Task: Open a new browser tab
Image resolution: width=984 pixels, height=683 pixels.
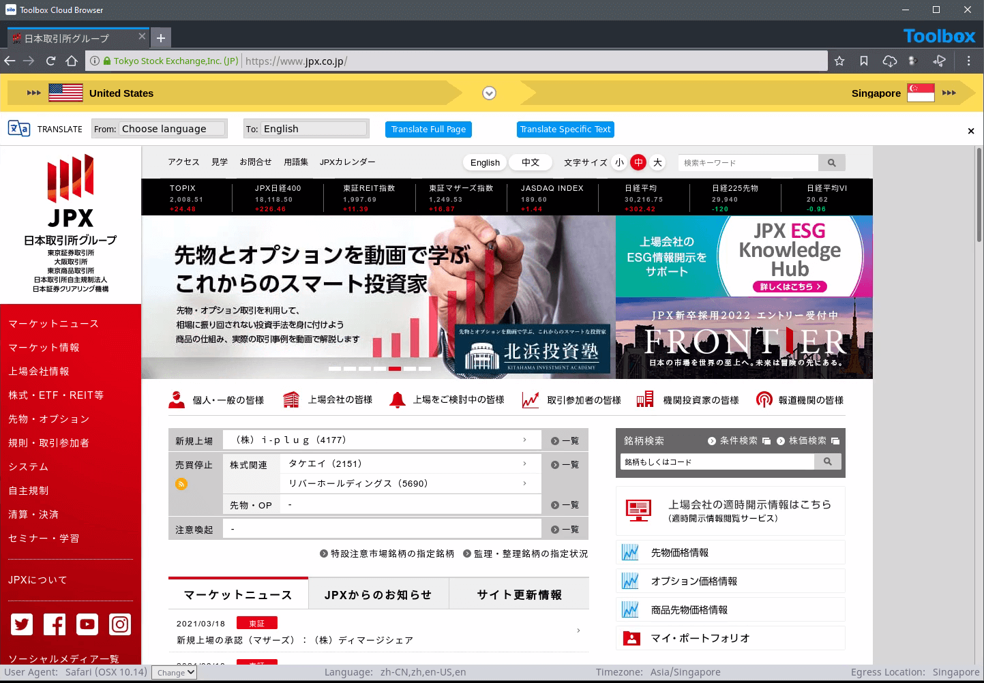Action: tap(161, 38)
